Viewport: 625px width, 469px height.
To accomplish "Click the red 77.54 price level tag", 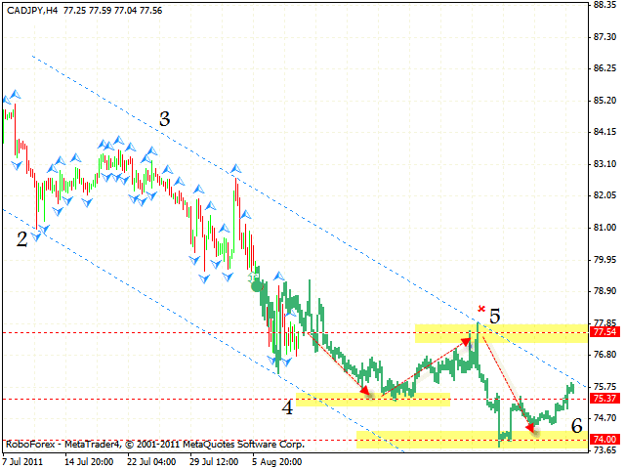I will (604, 333).
